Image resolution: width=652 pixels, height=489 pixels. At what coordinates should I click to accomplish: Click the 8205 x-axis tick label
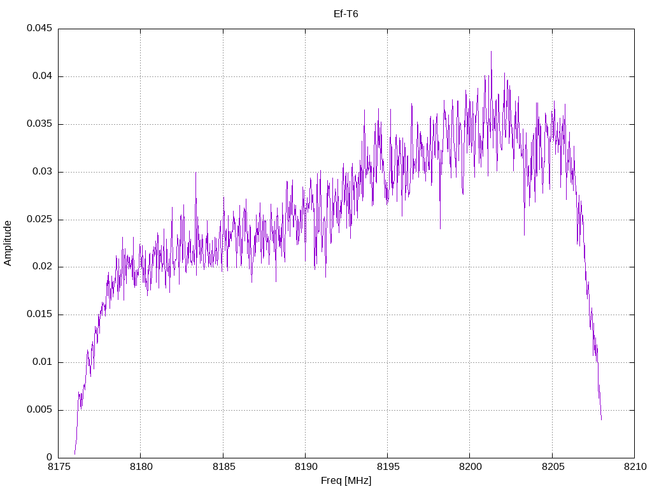(x=553, y=467)
